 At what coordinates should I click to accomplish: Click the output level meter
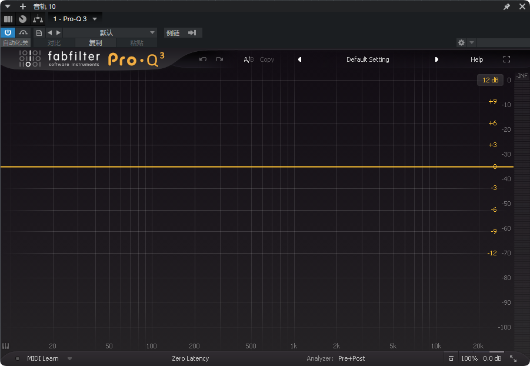pos(522,216)
